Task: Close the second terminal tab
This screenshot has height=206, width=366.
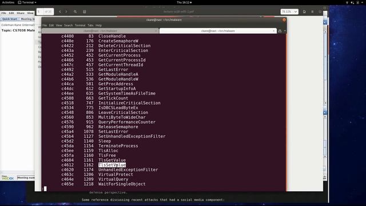Action: coord(273,31)
